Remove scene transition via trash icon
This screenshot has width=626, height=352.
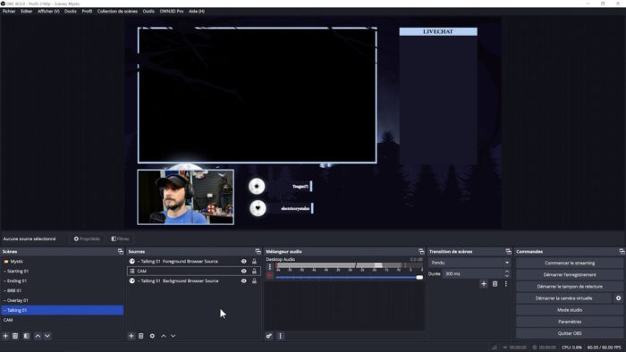tap(495, 284)
